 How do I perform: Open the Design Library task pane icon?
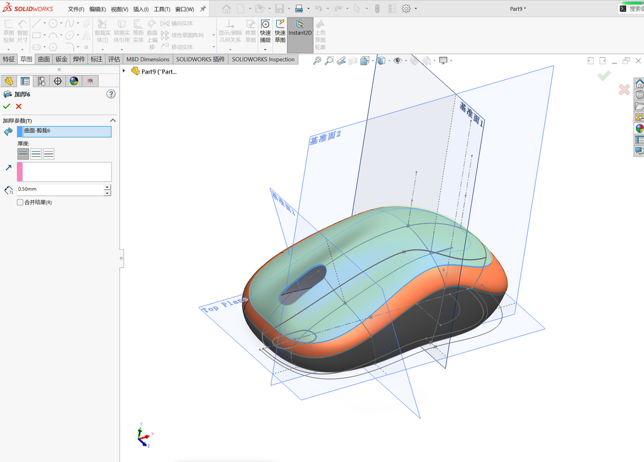(x=640, y=94)
